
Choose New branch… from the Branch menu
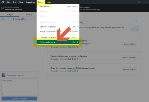(x=58, y=7)
